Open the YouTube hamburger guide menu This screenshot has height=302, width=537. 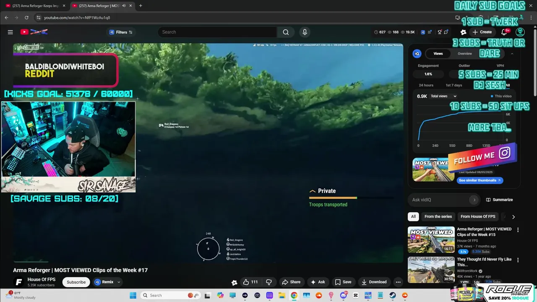(x=10, y=32)
